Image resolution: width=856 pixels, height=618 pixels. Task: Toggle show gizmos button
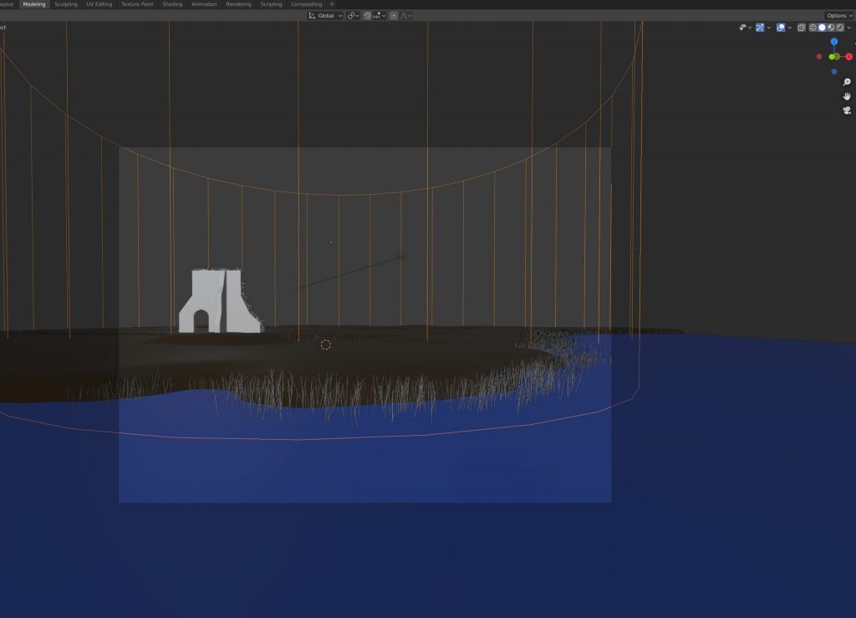point(760,28)
